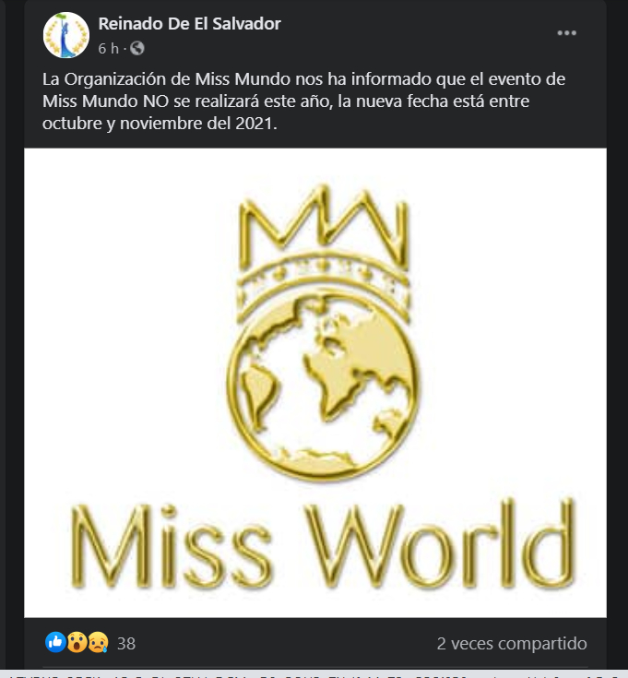
Task: Click the blue Like reaction icon
Action: [x=55, y=643]
